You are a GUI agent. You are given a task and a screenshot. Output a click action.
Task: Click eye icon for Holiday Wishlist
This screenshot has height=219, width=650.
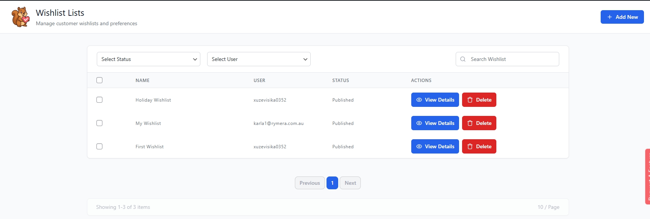[x=419, y=100]
